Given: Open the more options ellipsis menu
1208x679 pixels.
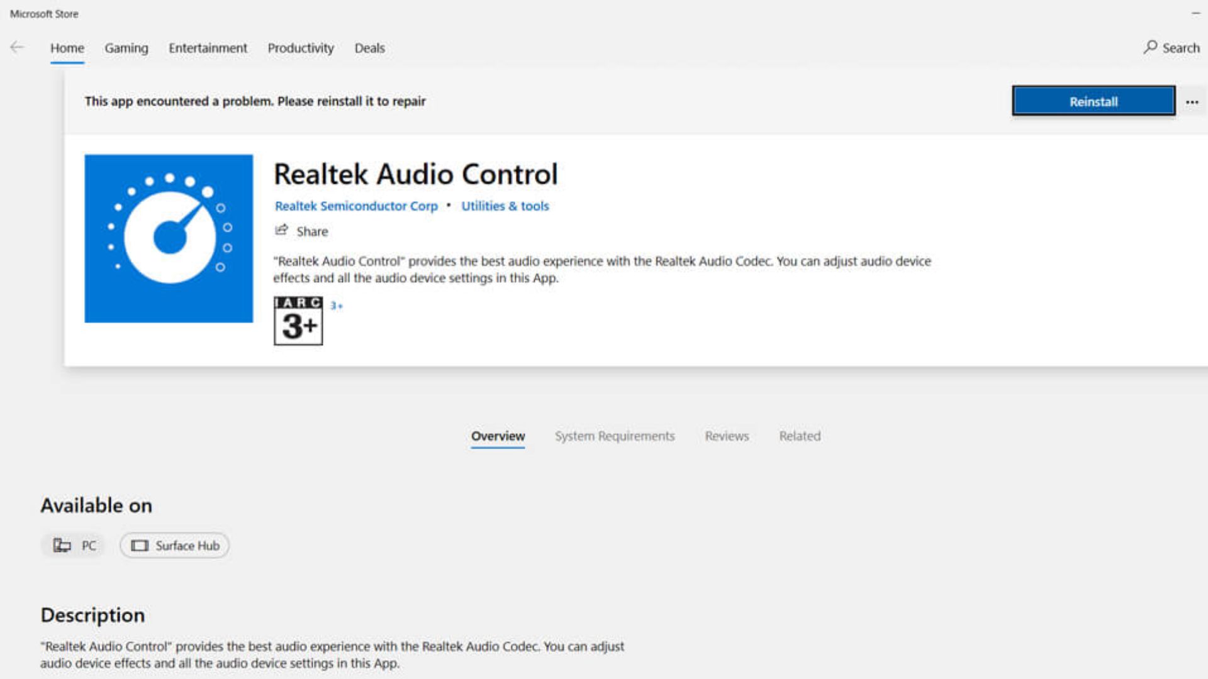Looking at the screenshot, I should [x=1192, y=102].
